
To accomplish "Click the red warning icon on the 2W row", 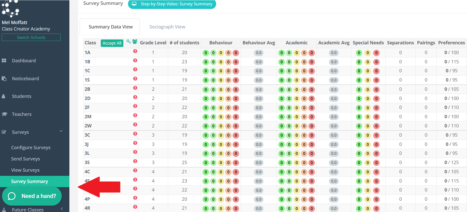I will coord(135,125).
